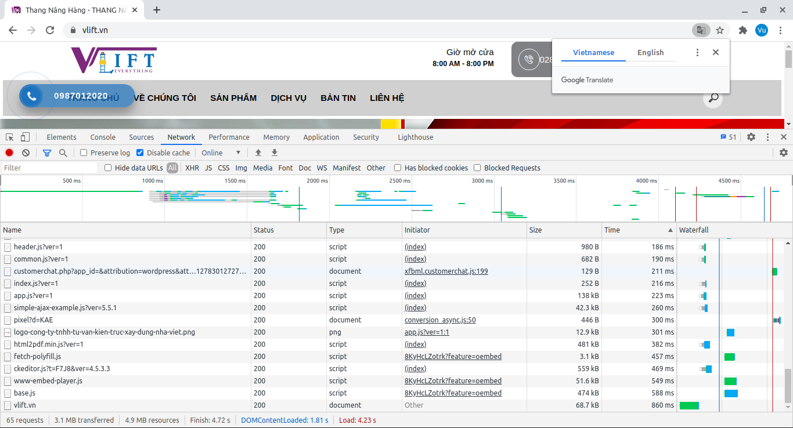Viewport: 793px width, 428px height.
Task: Open xfbml.customerchat.js:199 initiator link
Action: pos(446,271)
